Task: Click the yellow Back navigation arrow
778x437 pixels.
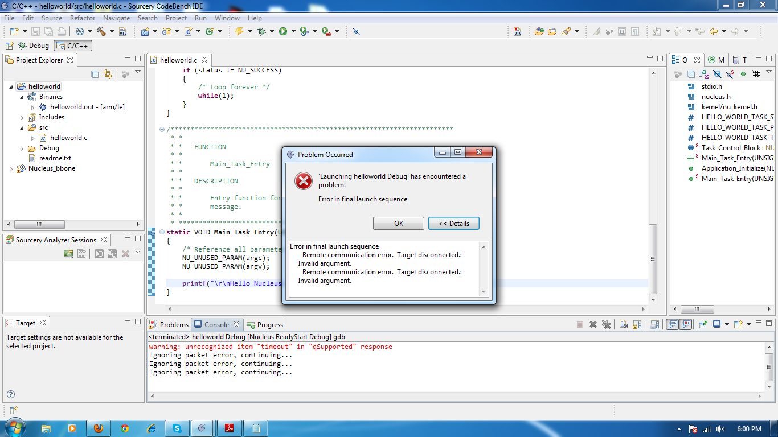Action: tap(713, 31)
